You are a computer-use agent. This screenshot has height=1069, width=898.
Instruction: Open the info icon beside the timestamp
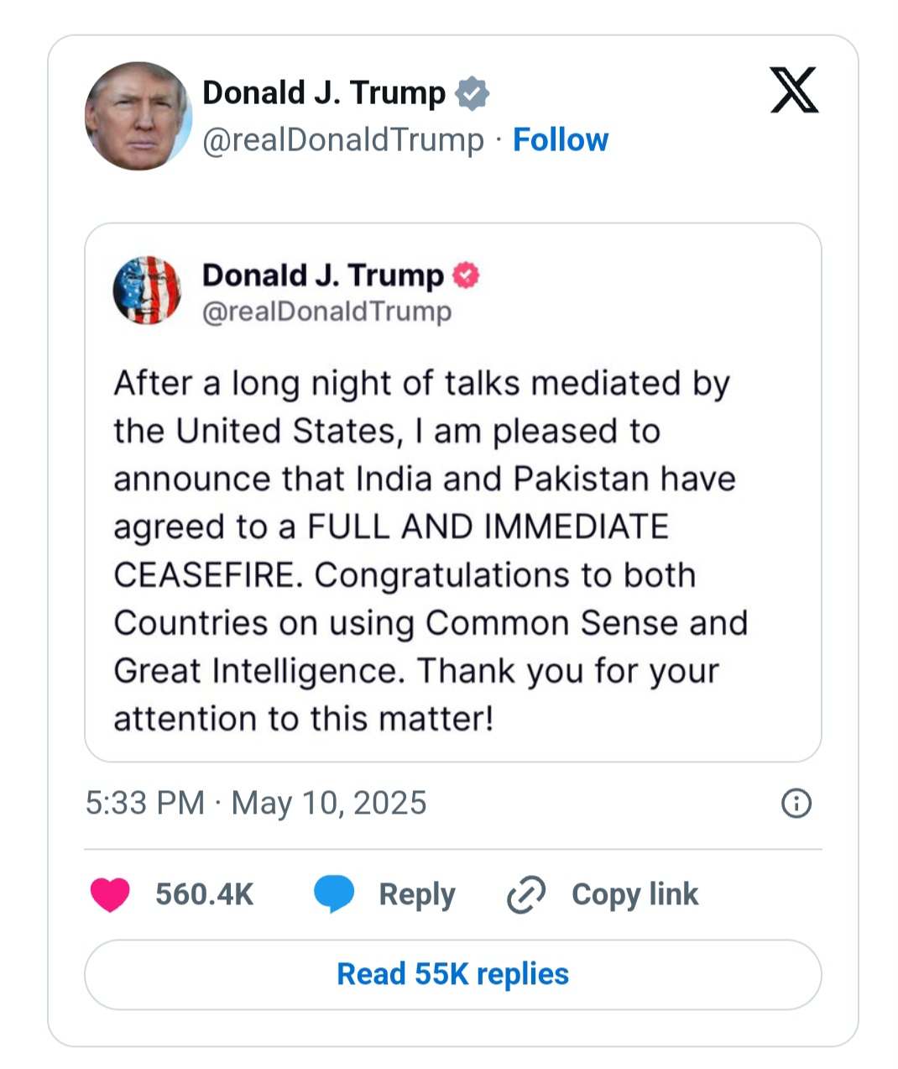796,804
